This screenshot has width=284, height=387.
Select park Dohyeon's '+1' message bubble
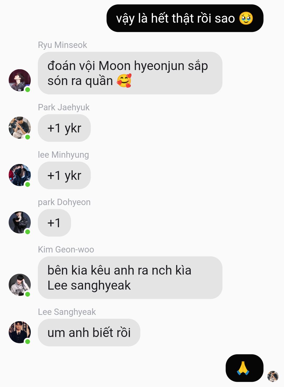point(54,223)
